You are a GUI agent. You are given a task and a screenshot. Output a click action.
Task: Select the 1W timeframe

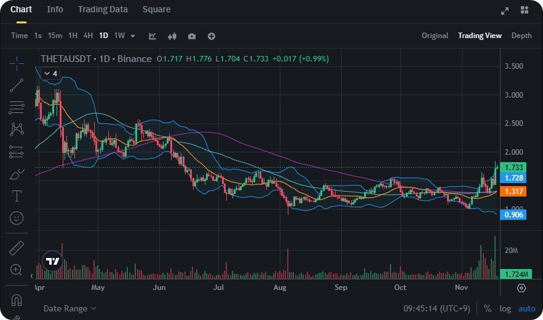[119, 36]
